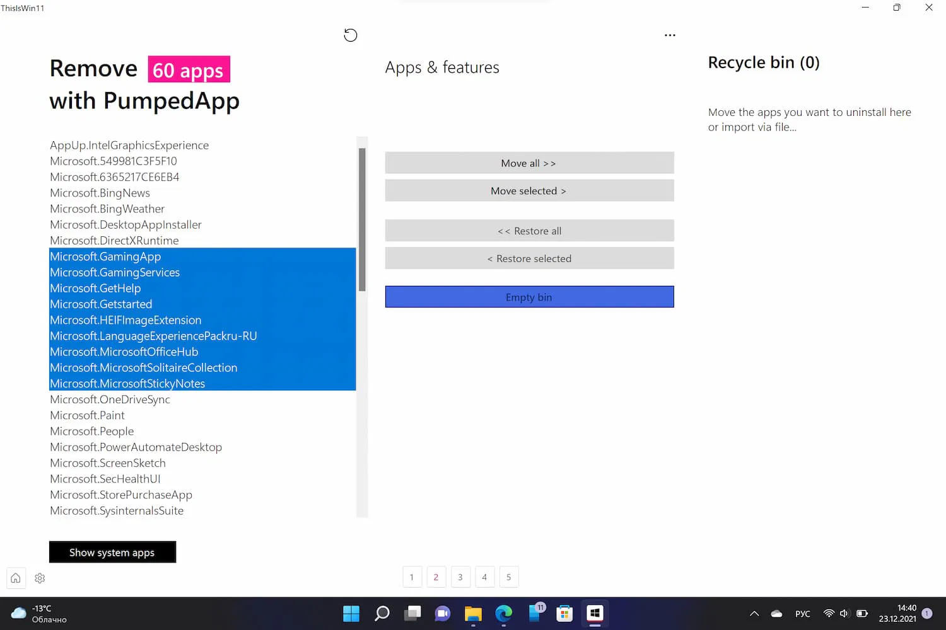The image size is (946, 630).
Task: Click the < Restore selected button
Action: 529,258
